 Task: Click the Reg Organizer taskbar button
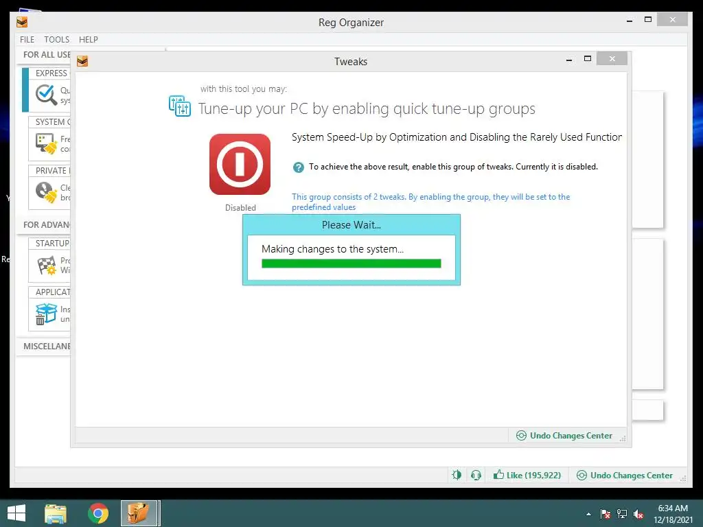139,513
